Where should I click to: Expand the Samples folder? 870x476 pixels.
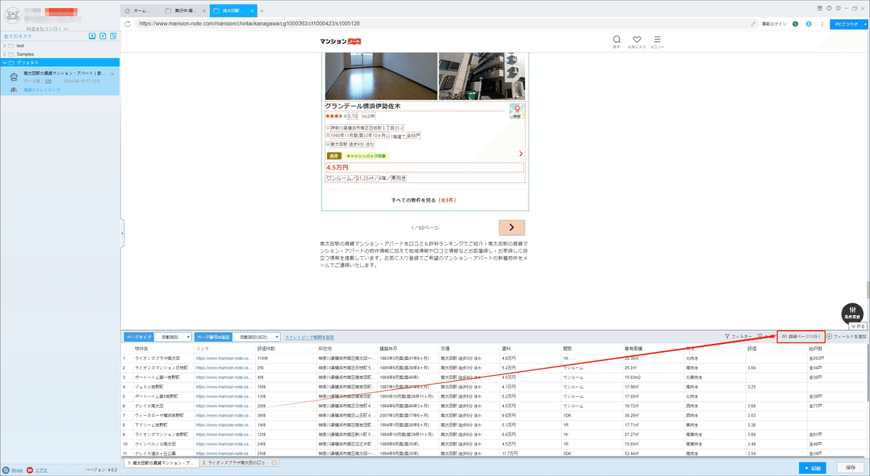point(4,54)
